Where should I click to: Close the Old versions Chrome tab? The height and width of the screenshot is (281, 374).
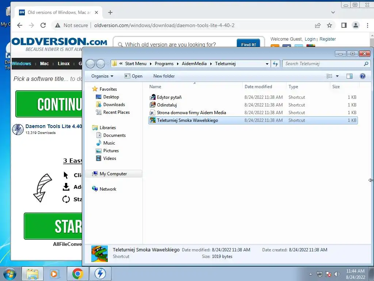point(96,12)
